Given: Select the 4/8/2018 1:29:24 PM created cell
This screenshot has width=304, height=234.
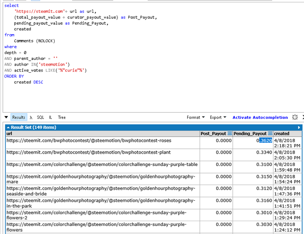Looking at the screenshot, I should tap(287, 215).
